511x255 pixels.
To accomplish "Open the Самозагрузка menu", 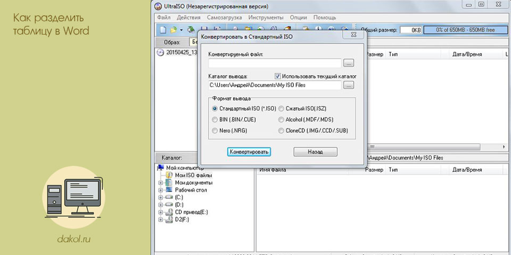I will pyautogui.click(x=224, y=18).
